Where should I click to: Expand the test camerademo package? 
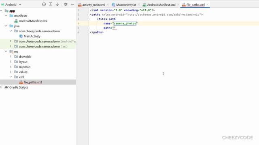click(11, 46)
